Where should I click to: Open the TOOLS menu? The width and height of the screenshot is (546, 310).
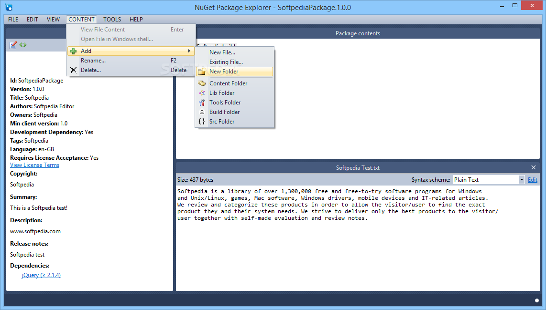tap(112, 20)
